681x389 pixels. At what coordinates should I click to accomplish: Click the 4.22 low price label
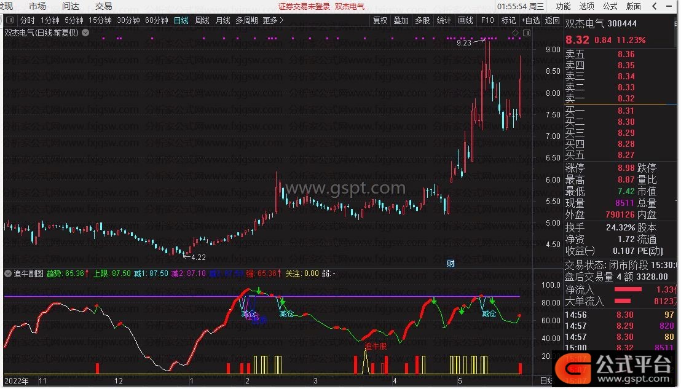coord(199,257)
